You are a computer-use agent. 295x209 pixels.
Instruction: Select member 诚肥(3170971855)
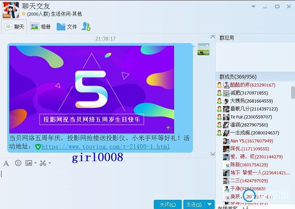pos(249,93)
